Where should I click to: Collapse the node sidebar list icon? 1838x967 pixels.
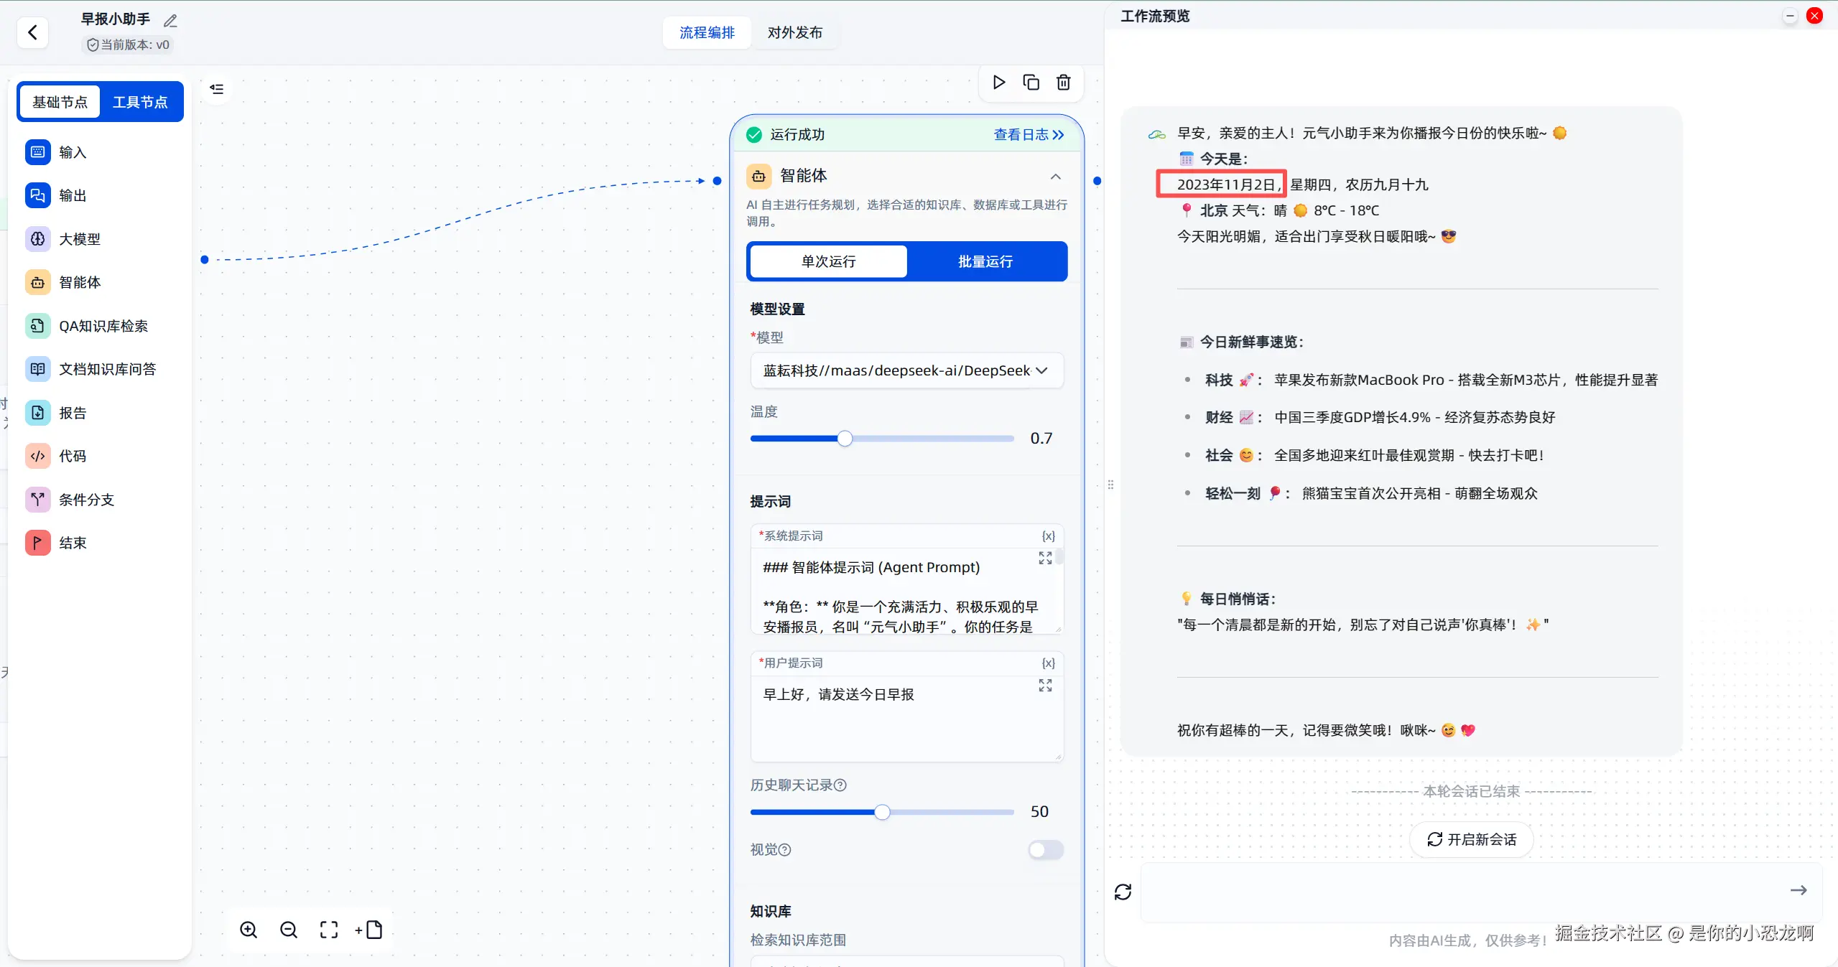click(217, 89)
